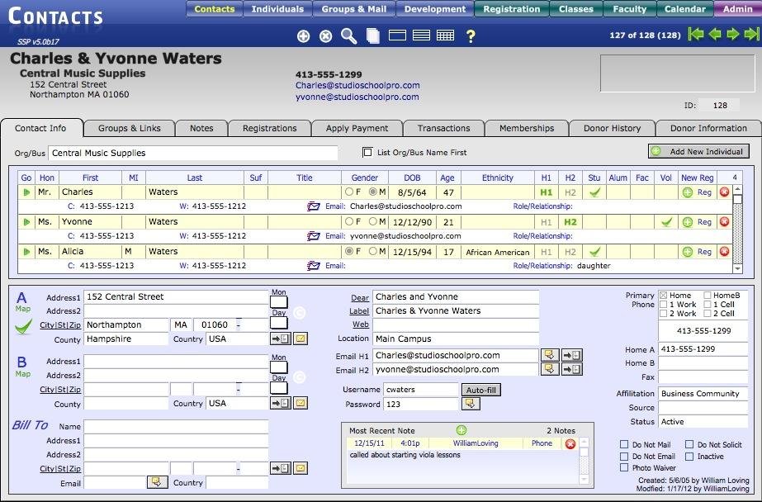Open Individuals module tab

[277, 9]
